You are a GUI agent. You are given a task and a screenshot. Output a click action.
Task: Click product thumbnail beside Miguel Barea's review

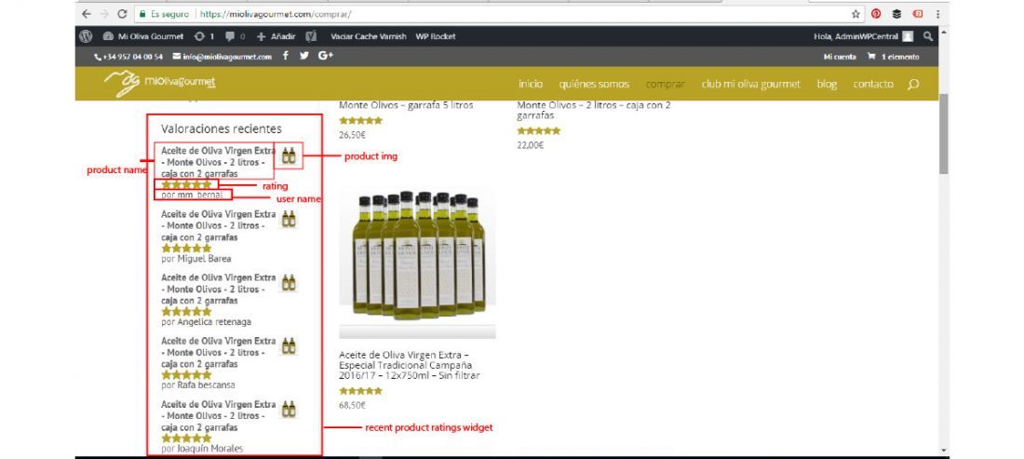(289, 219)
